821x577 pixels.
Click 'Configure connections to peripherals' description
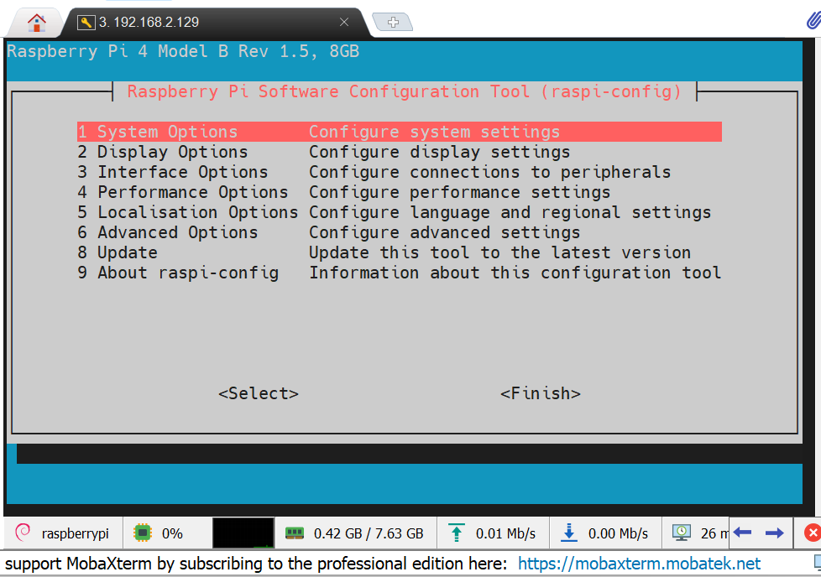click(489, 172)
